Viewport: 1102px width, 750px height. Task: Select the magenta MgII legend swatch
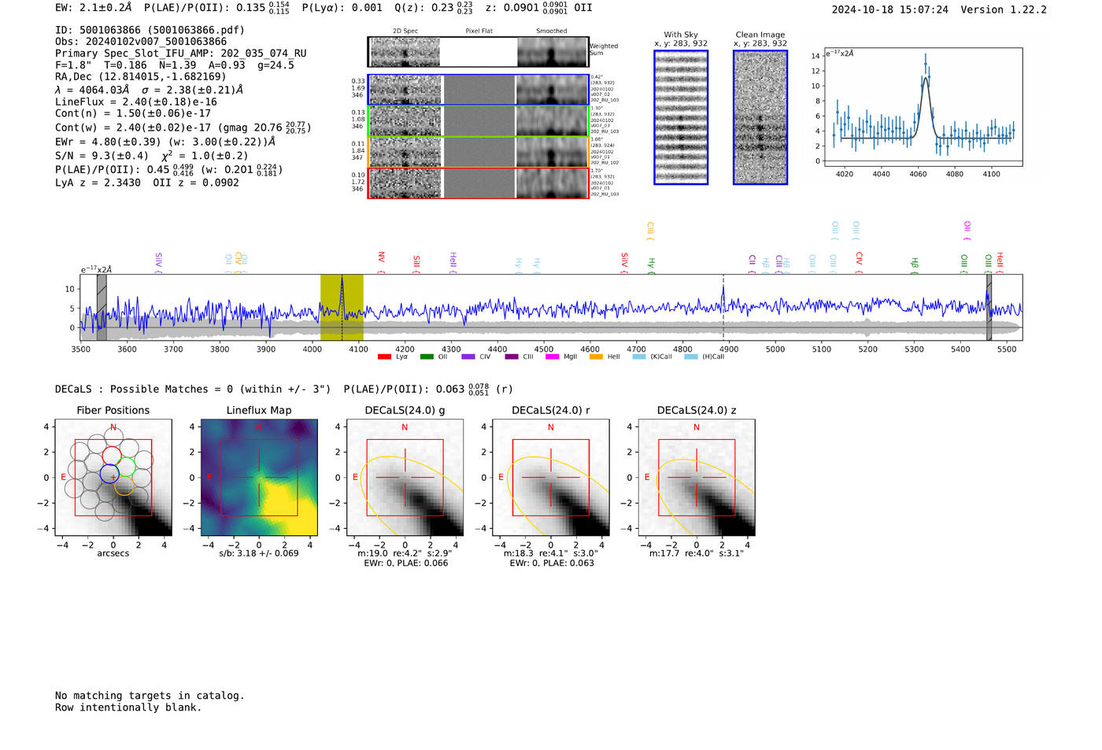coord(552,357)
